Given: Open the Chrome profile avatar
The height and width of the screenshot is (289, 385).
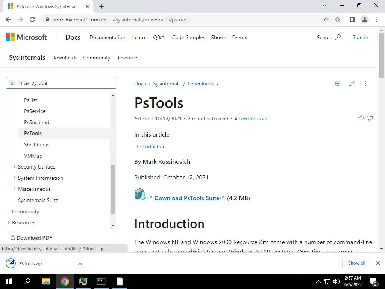Looking at the screenshot, I should (365, 20).
